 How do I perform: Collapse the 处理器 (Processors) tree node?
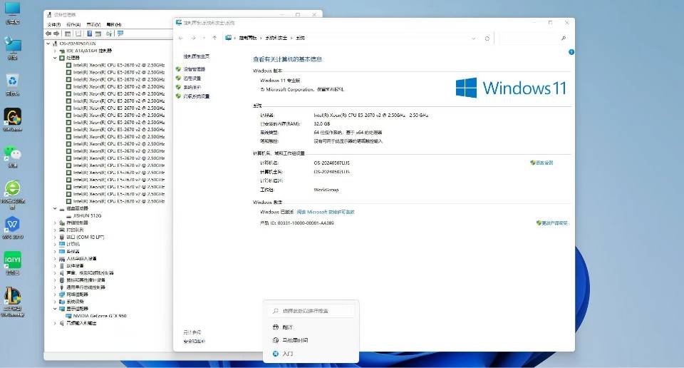coord(56,58)
